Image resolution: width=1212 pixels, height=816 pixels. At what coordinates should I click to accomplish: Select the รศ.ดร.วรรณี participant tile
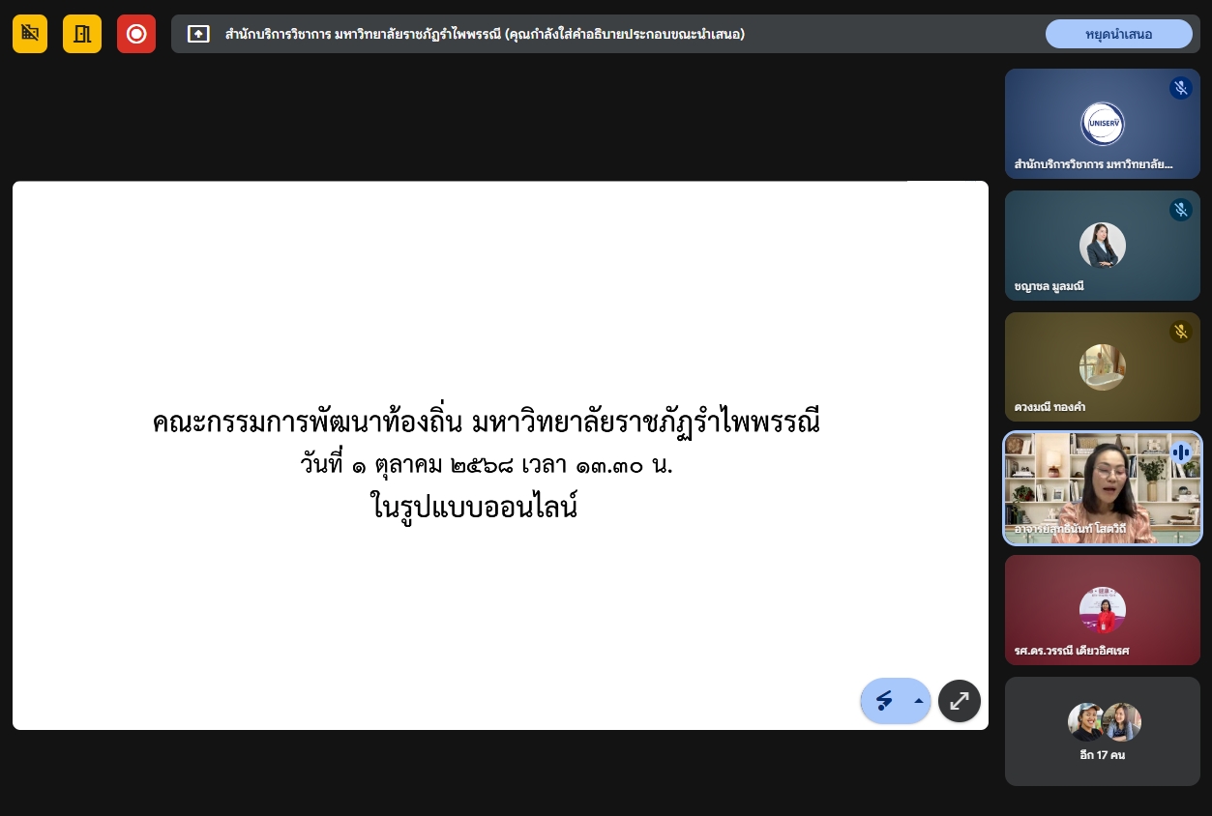1102,610
